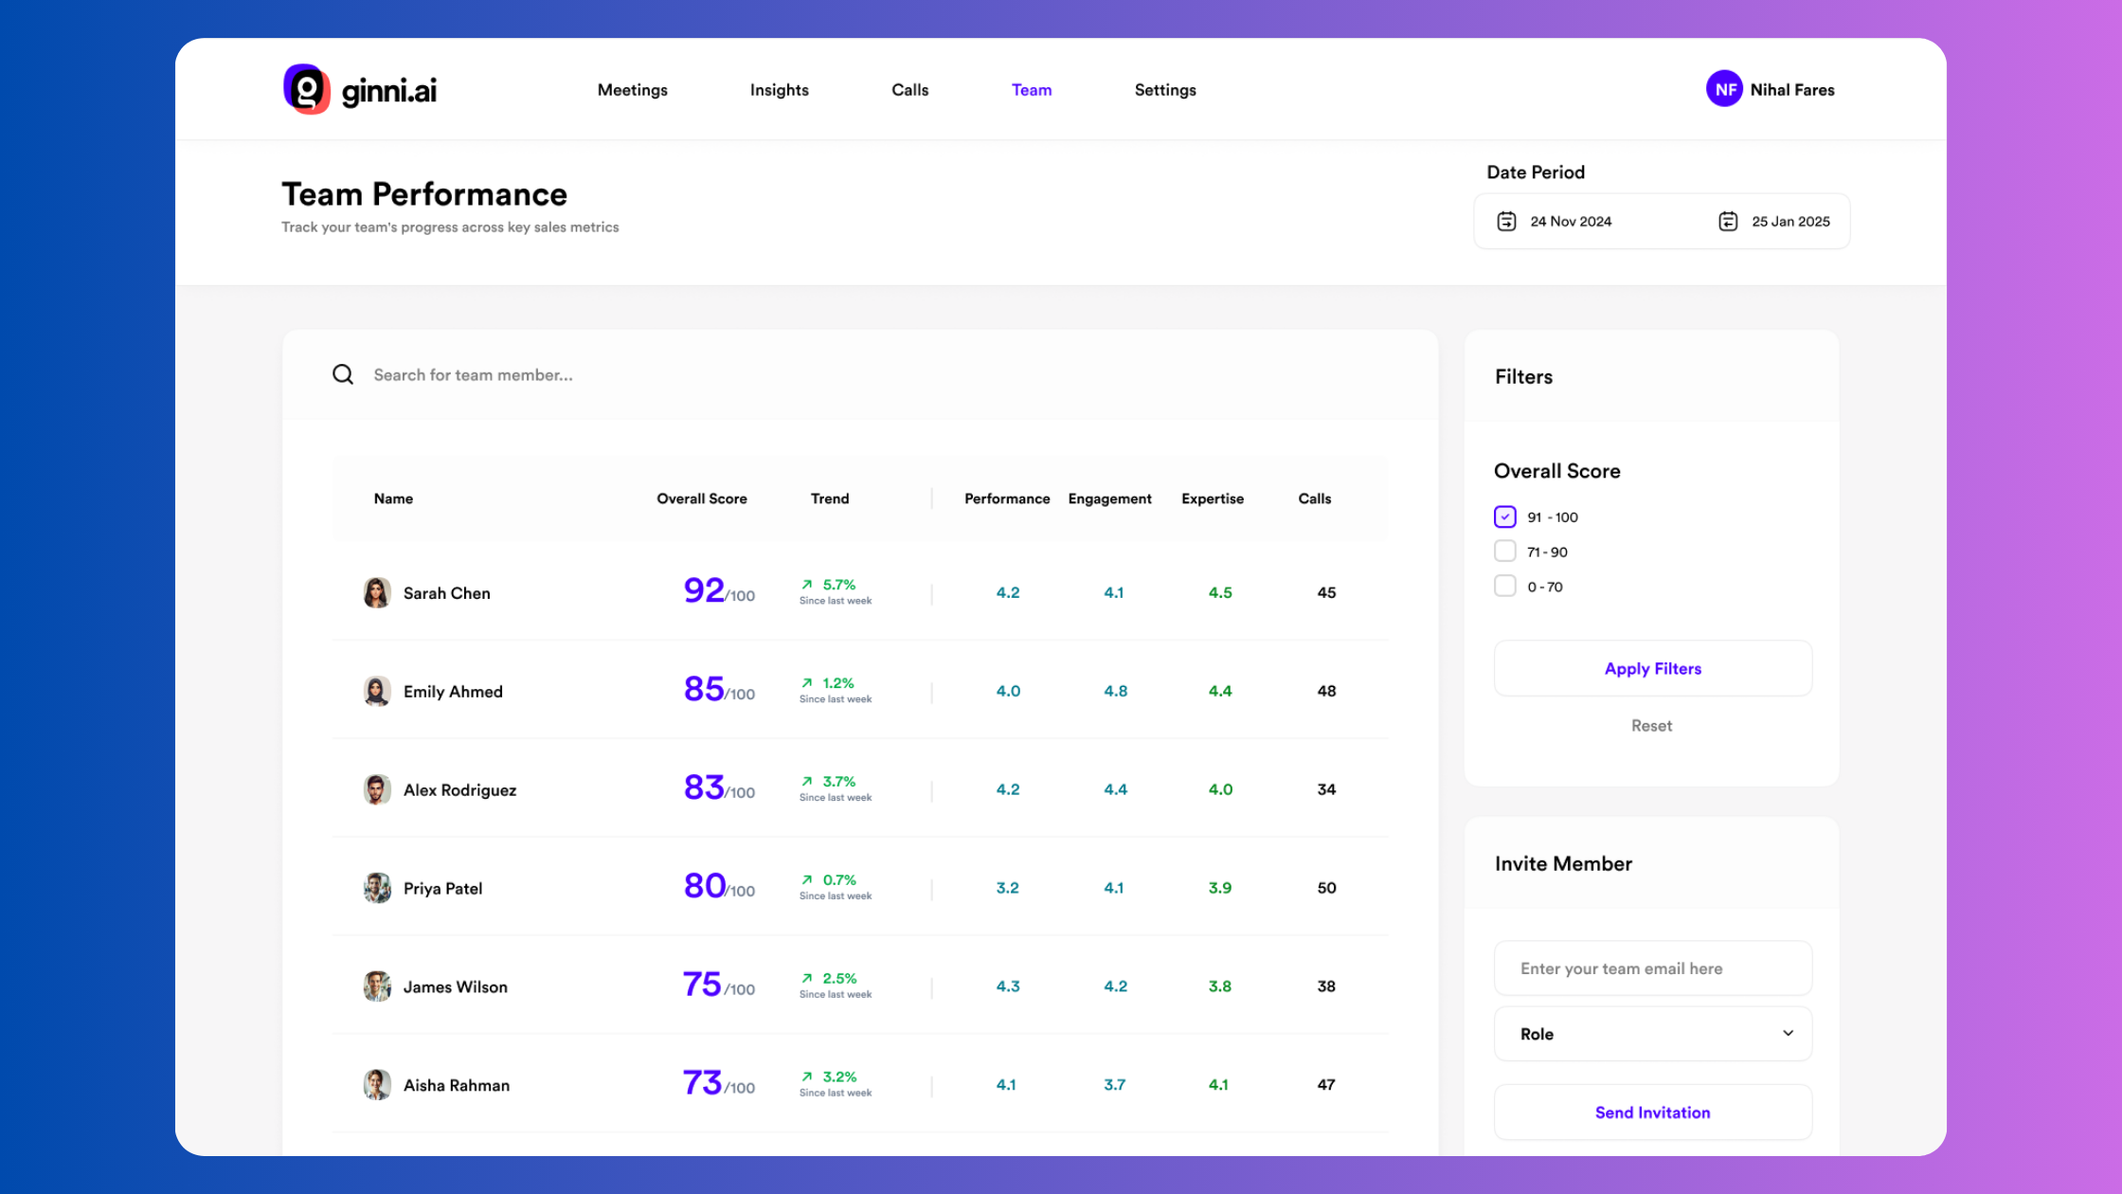Open calendar icon for 24 Nov 2024
Screen dimensions: 2122x1194
(1506, 221)
